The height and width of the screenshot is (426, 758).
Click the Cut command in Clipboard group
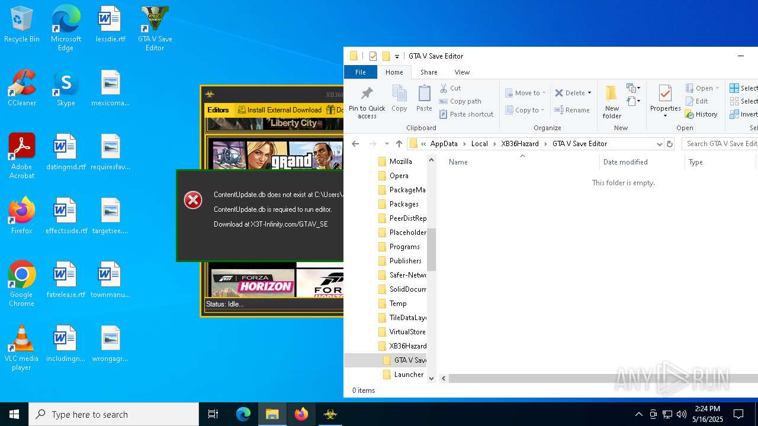451,88
